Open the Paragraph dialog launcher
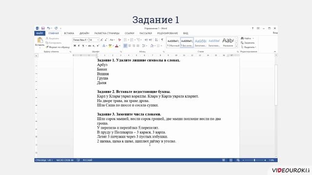Image resolution: width=312 pixels, height=175 pixels. click(164, 52)
